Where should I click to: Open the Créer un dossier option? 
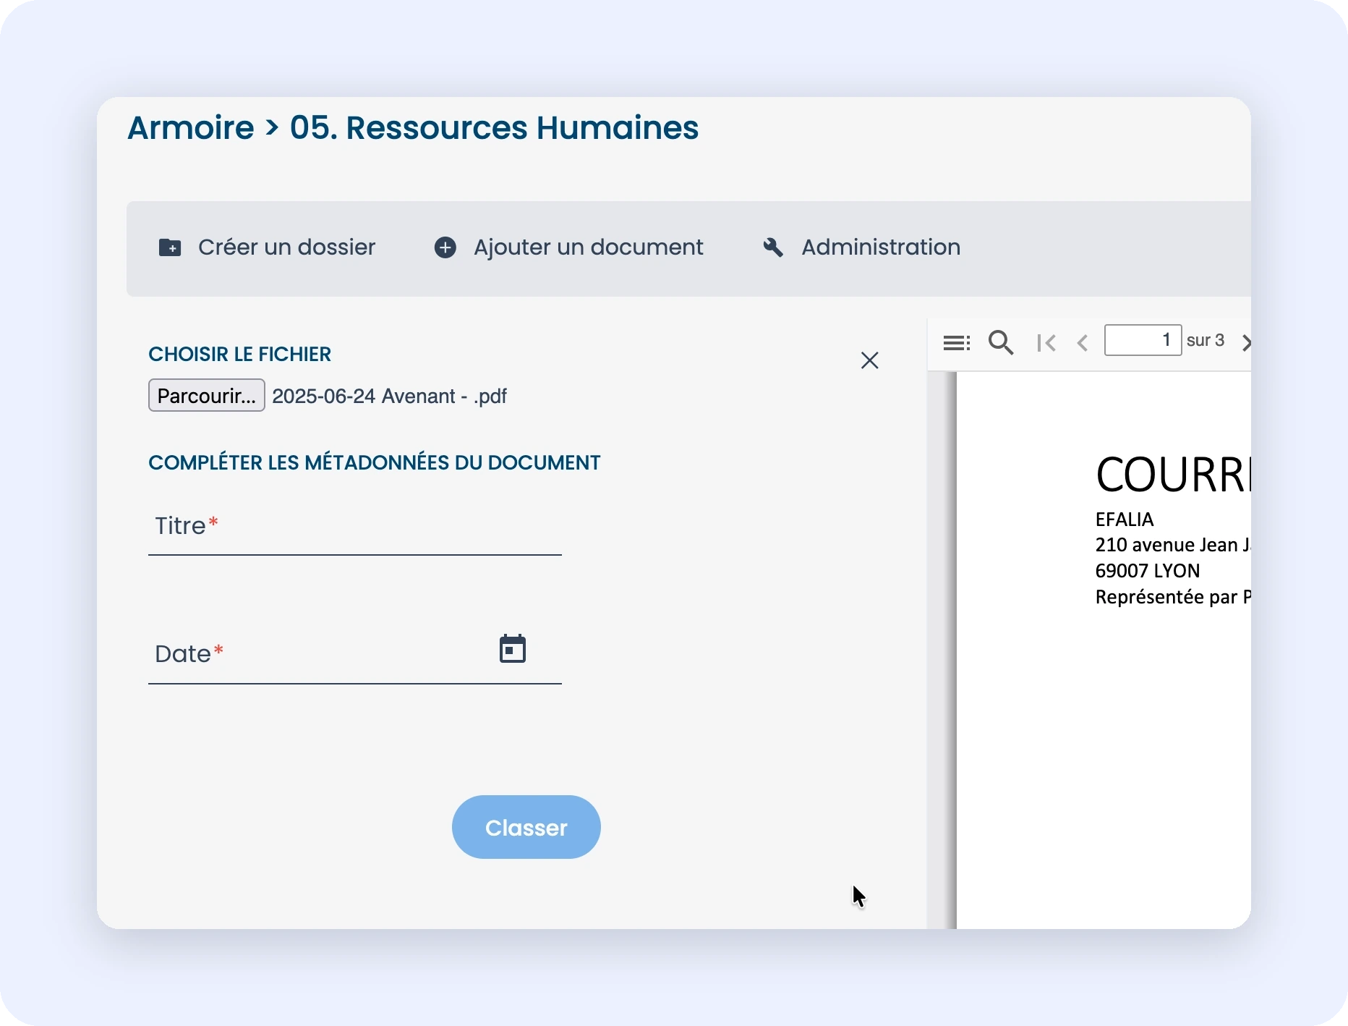click(x=267, y=247)
